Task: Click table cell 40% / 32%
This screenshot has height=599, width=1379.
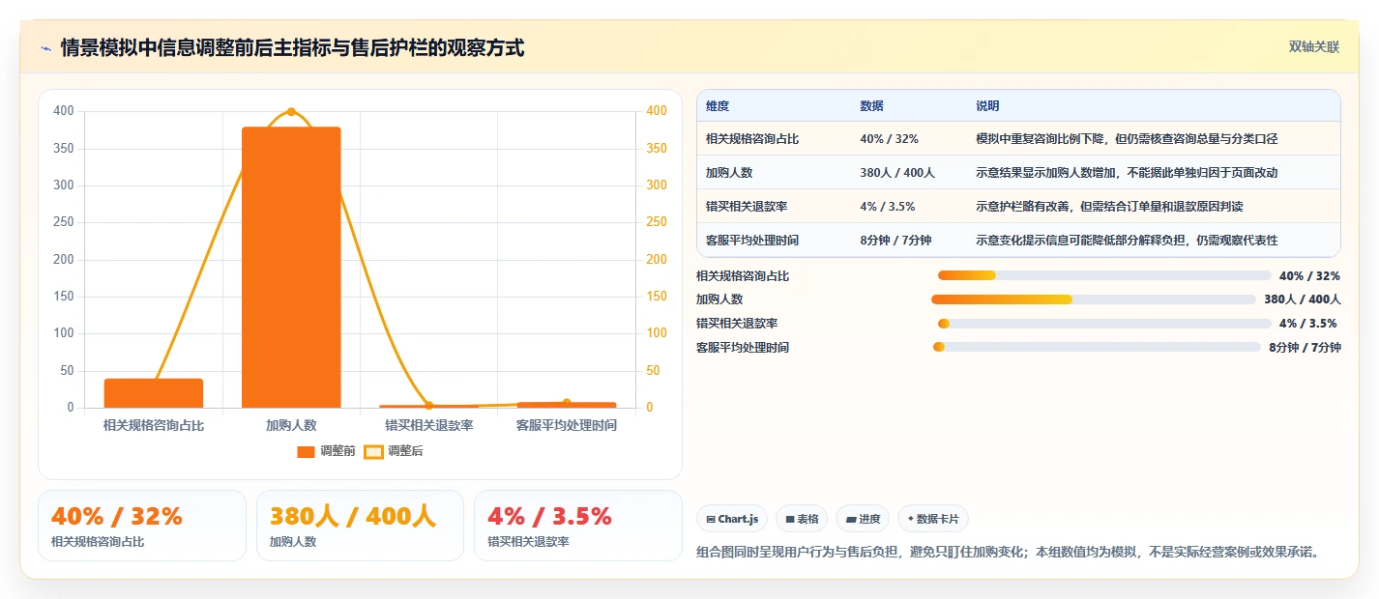Action: (x=889, y=139)
